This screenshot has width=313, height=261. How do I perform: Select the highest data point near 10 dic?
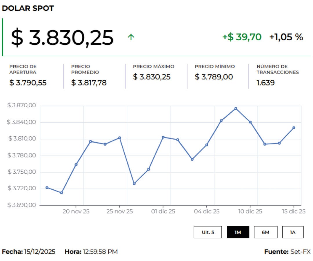pos(236,108)
